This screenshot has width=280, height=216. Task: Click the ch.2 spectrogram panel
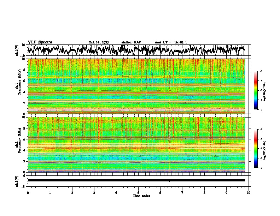coord(136,145)
